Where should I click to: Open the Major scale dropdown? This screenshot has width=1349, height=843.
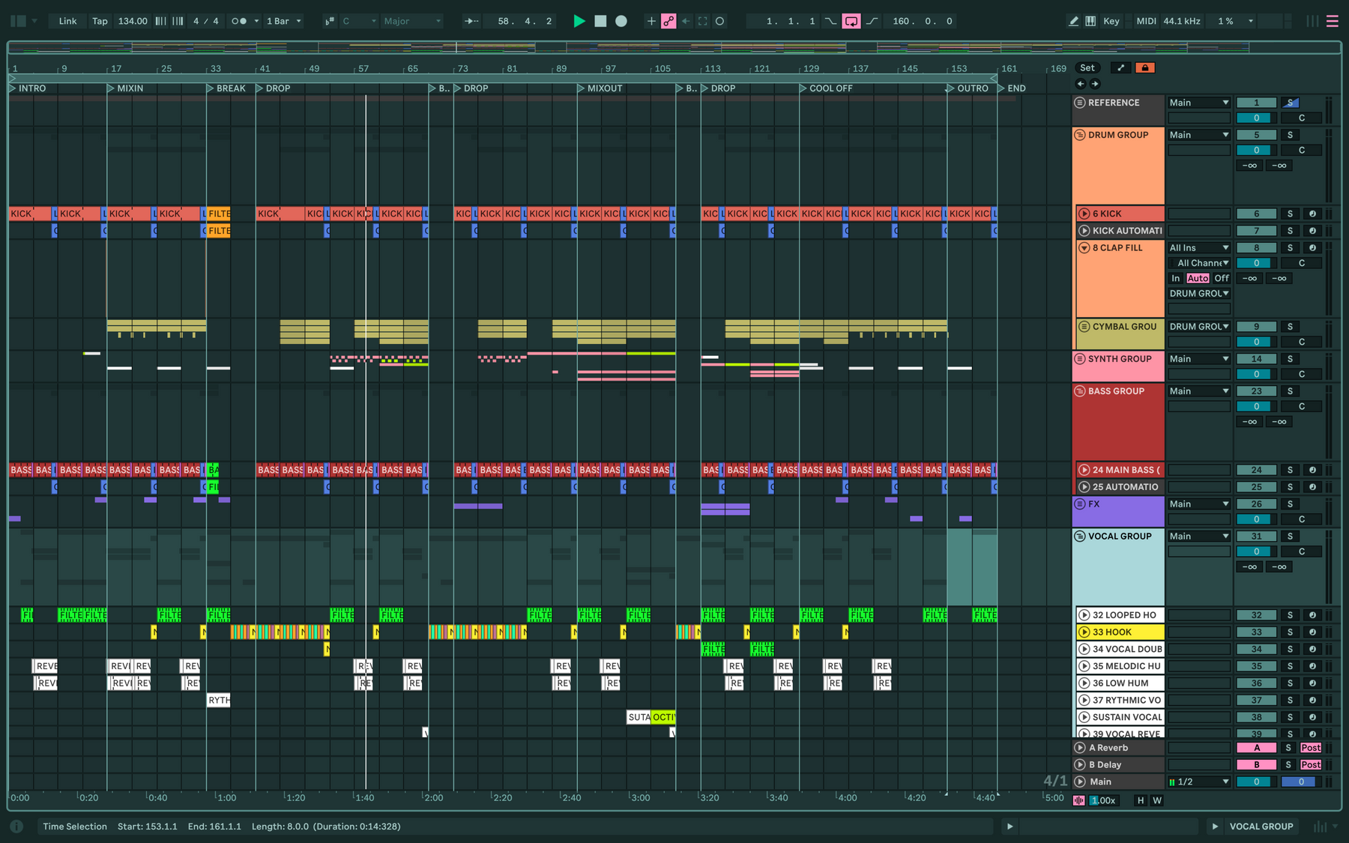[x=412, y=21]
